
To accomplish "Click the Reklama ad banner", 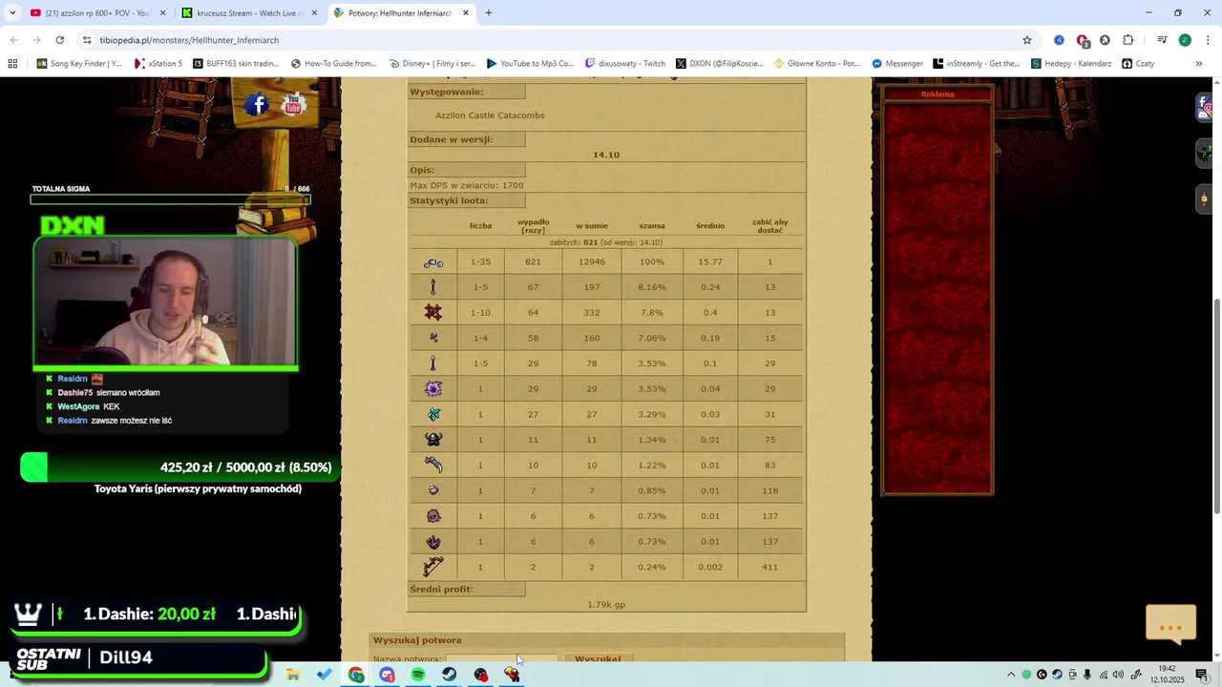I will point(938,290).
